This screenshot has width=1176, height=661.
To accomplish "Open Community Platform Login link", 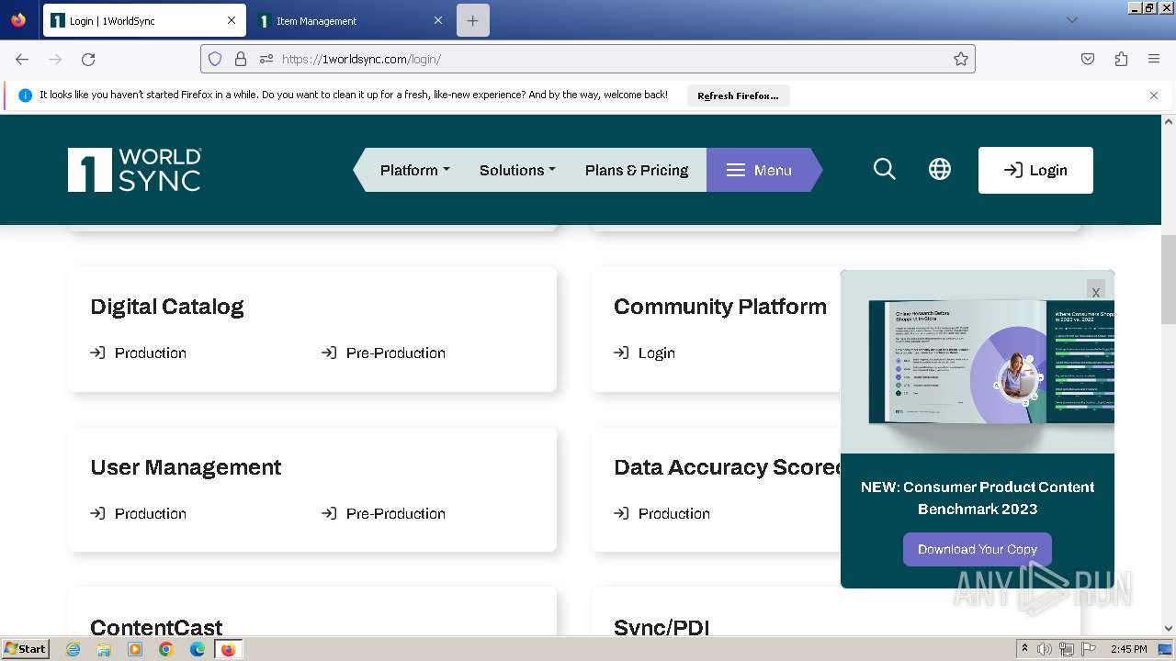I will point(645,353).
